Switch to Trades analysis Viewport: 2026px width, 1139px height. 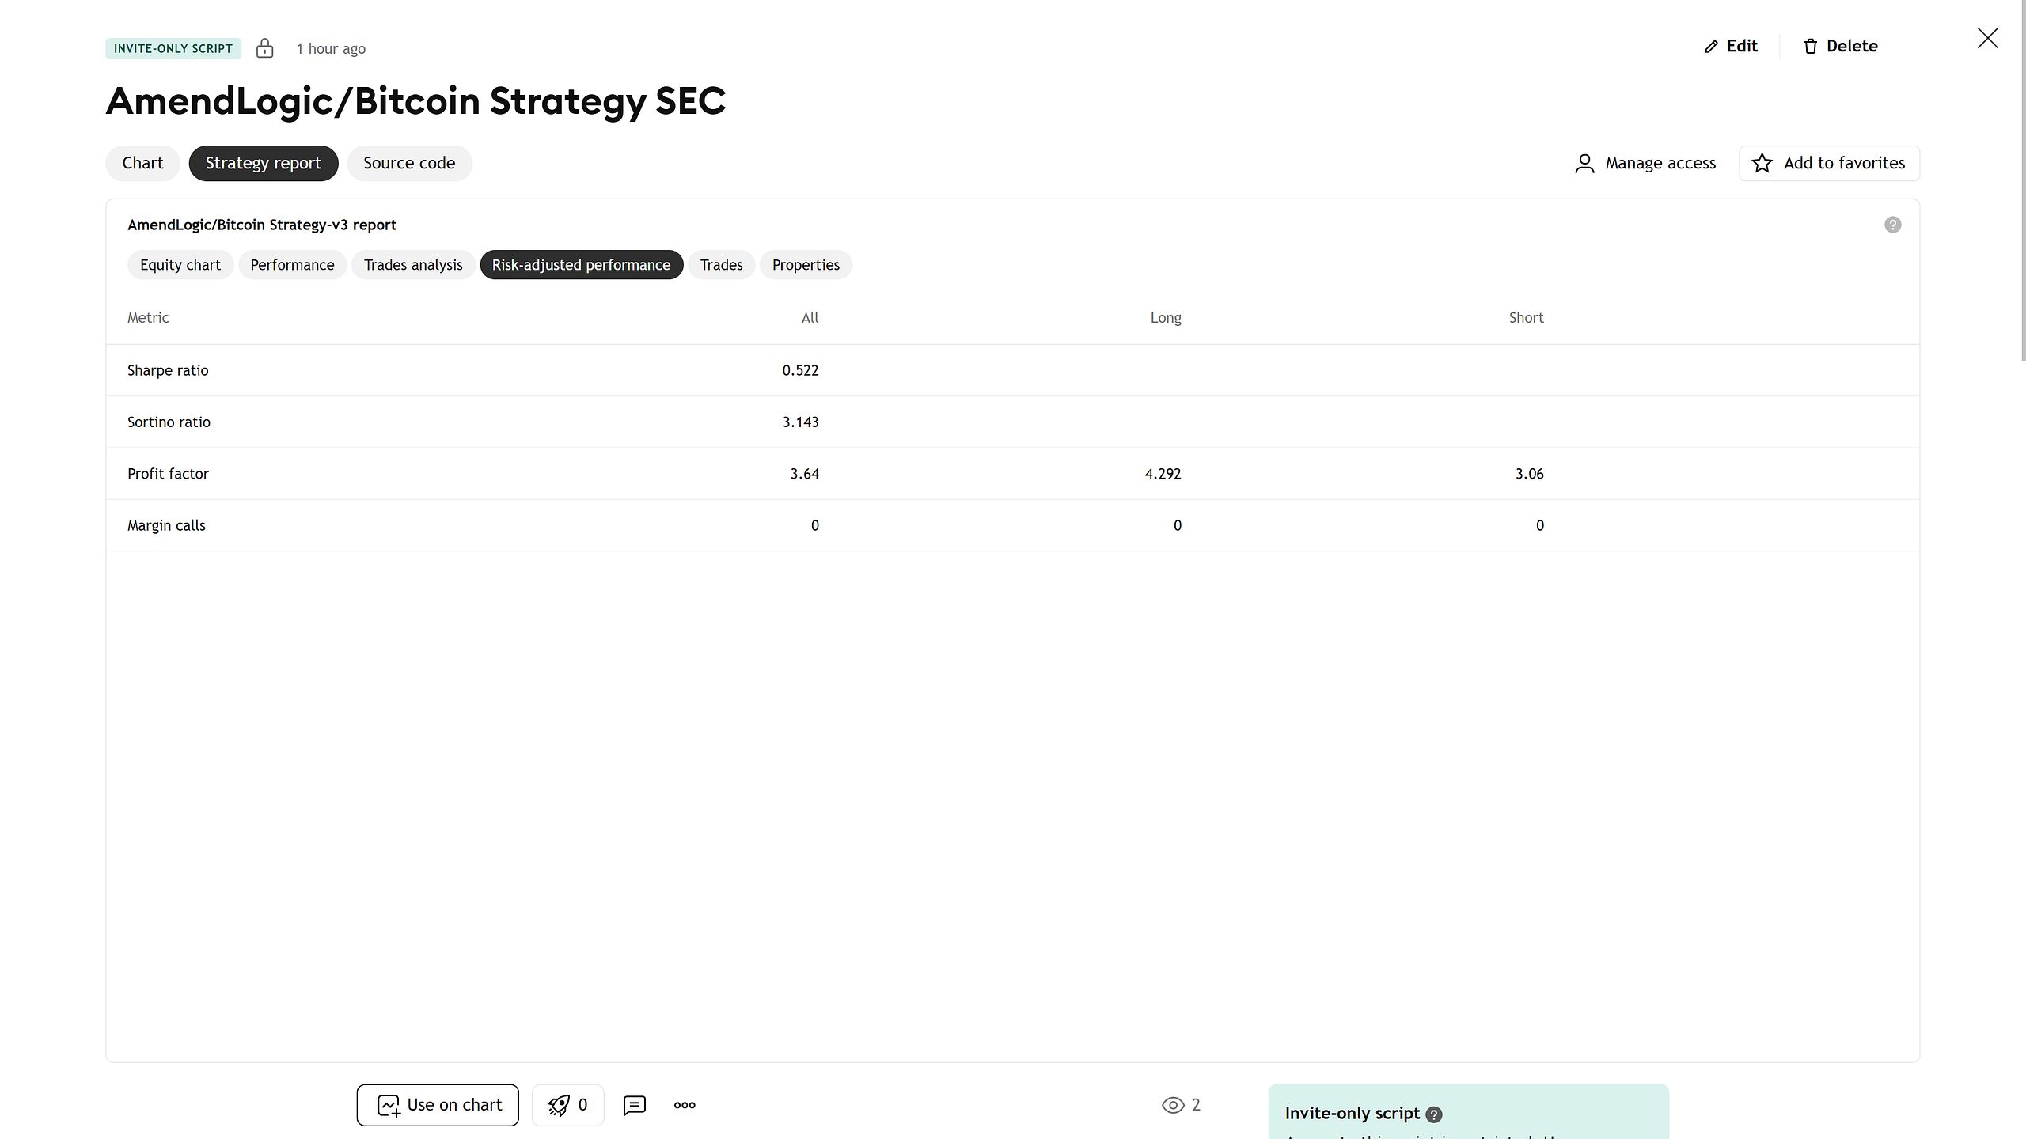click(x=413, y=265)
